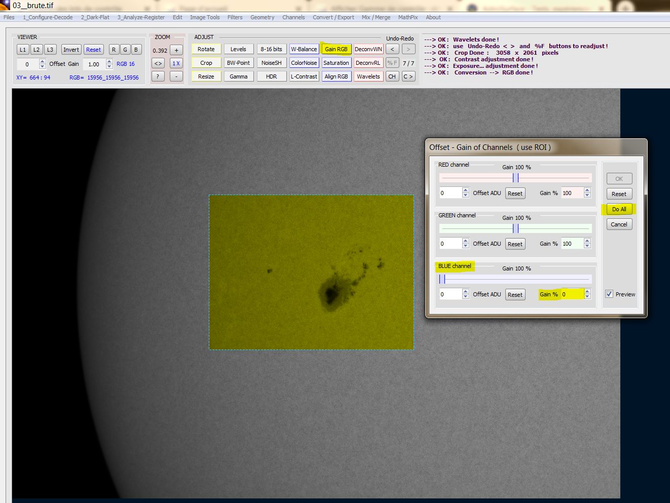Show only the G channel

pyautogui.click(x=125, y=50)
